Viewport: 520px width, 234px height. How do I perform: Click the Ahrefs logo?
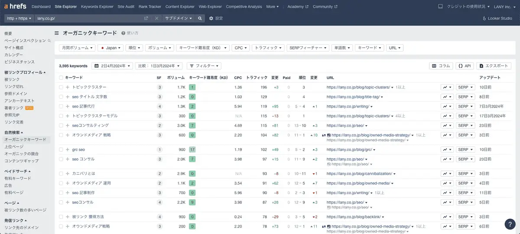coord(16,6)
